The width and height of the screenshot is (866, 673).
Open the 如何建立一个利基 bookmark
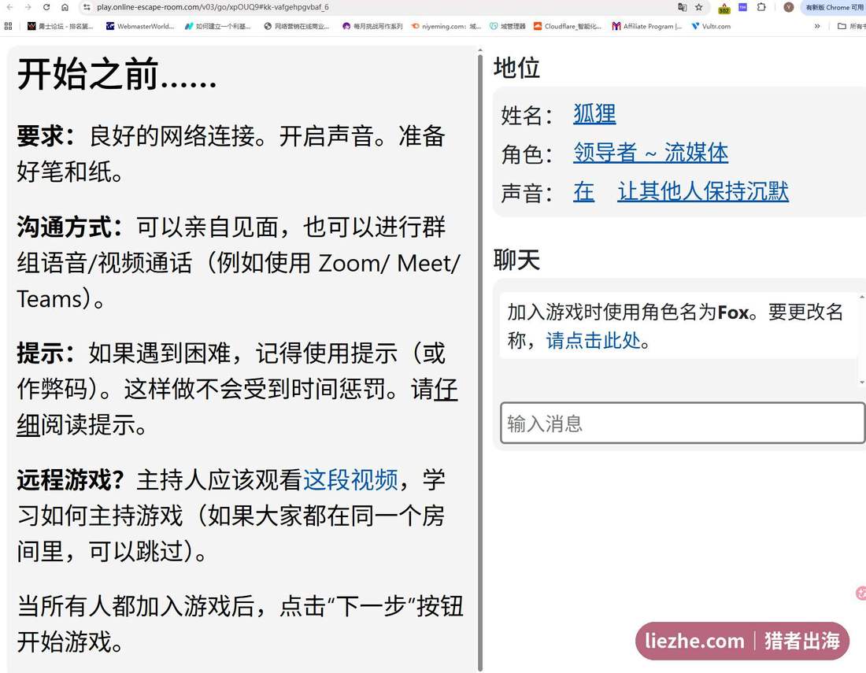click(x=217, y=26)
